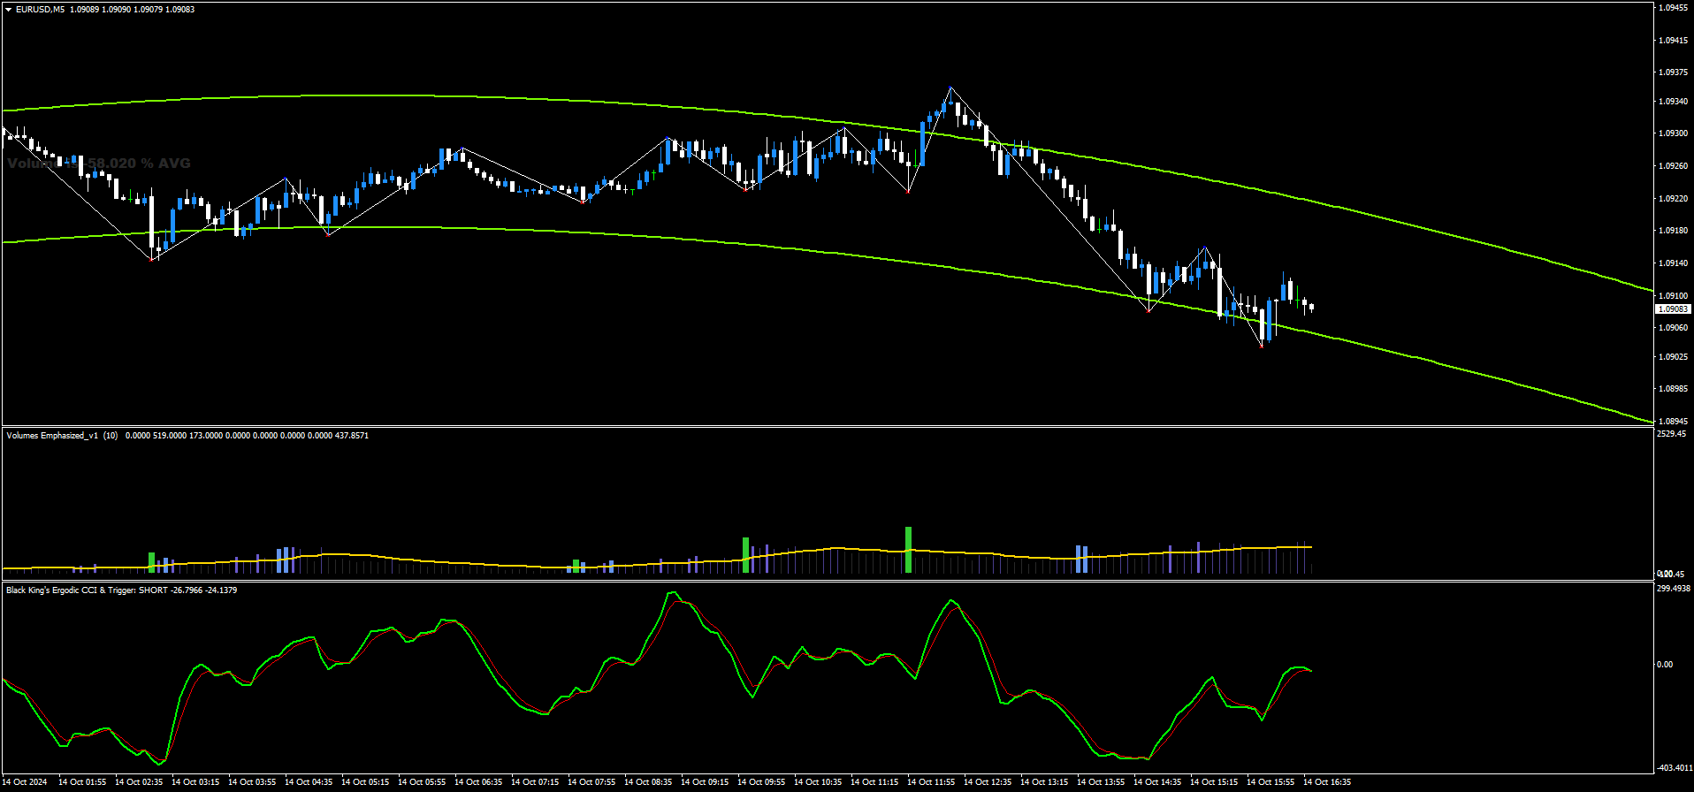Click the 14 Oct 16:35 time label
This screenshot has height=792, width=1694.
click(1327, 782)
